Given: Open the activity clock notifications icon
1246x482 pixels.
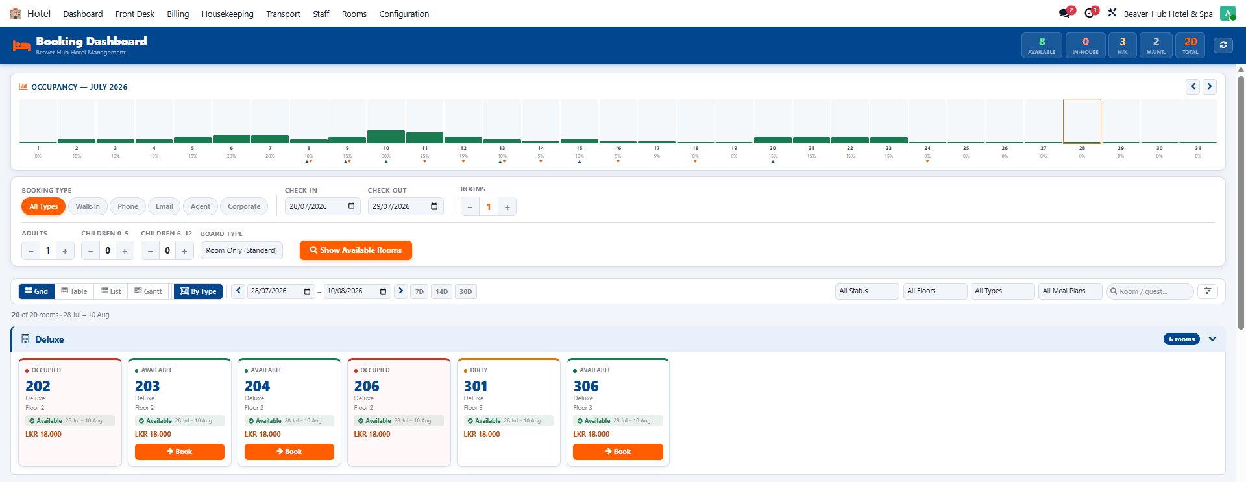Looking at the screenshot, I should click(1090, 13).
